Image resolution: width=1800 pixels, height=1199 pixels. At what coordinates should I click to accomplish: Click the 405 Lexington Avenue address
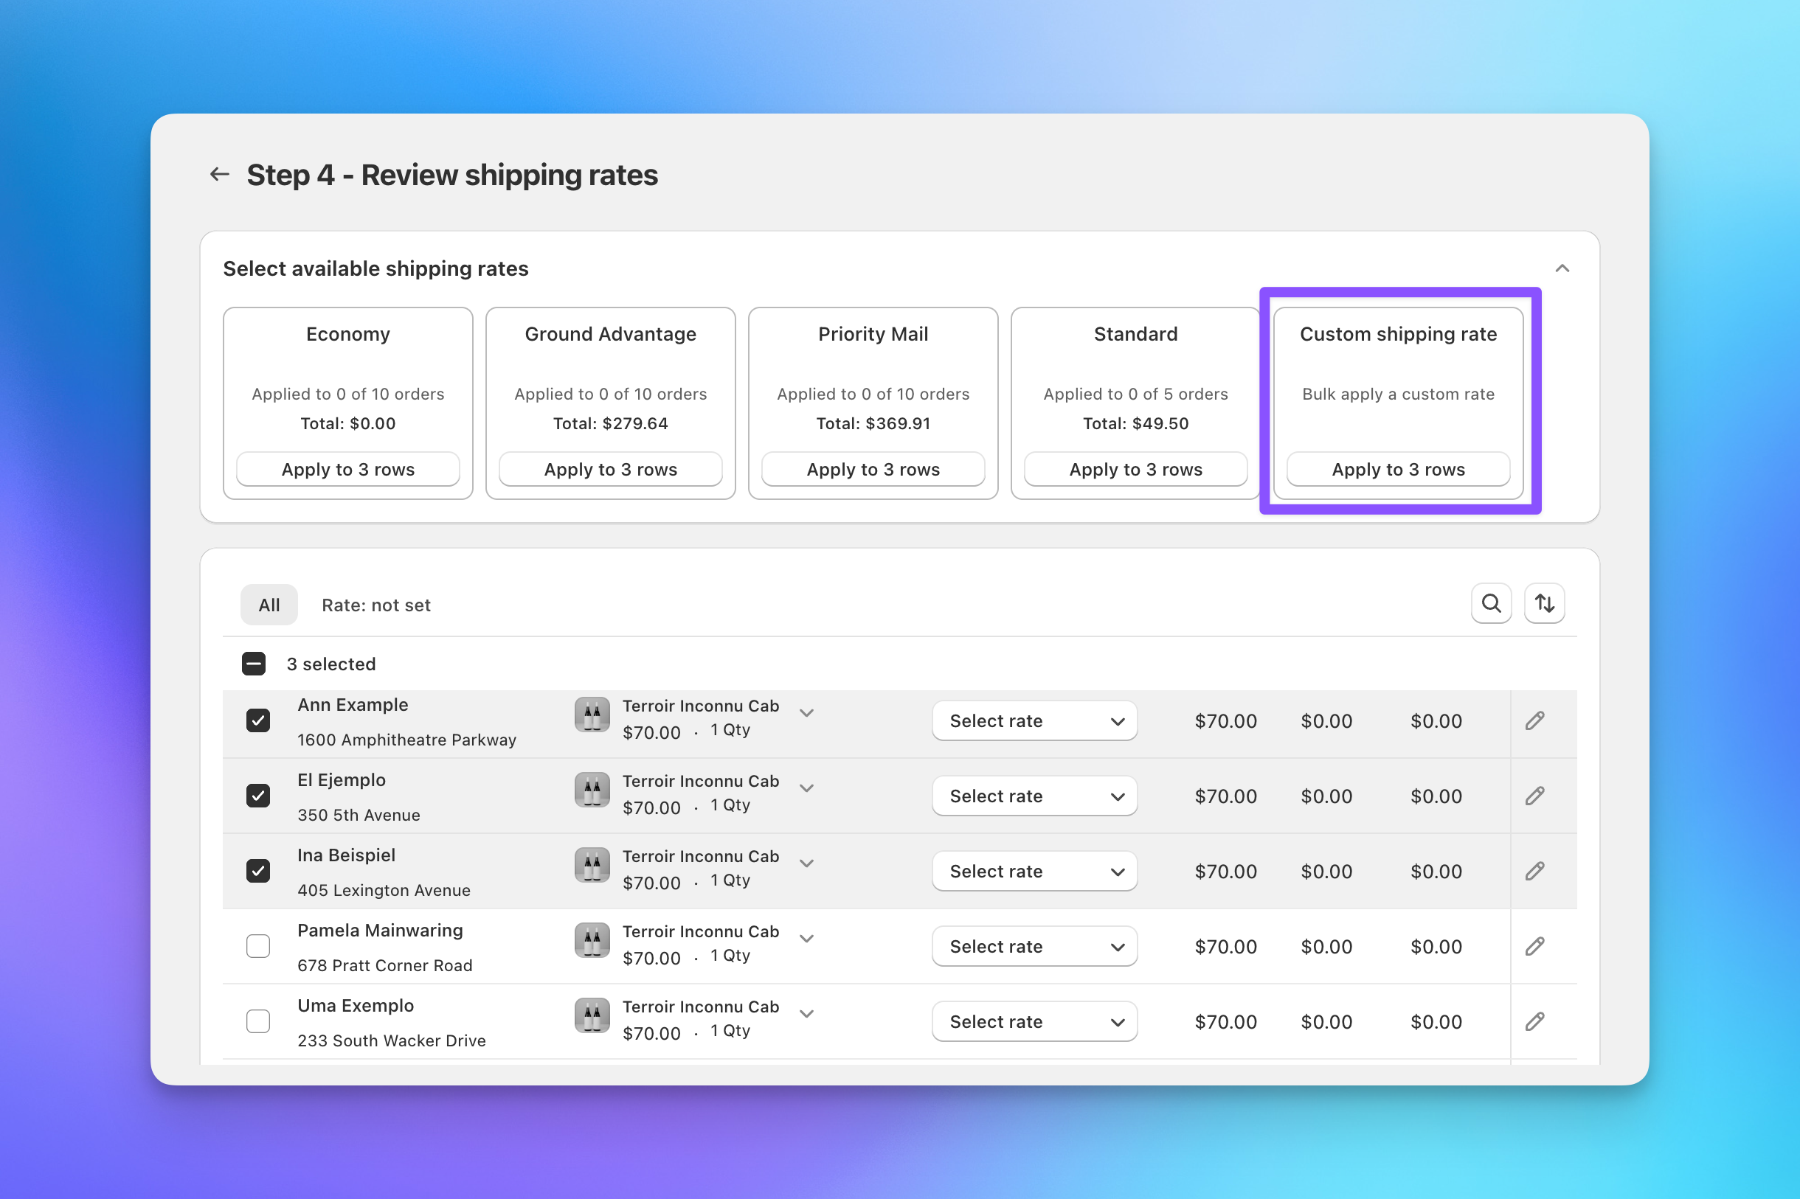[x=384, y=890]
